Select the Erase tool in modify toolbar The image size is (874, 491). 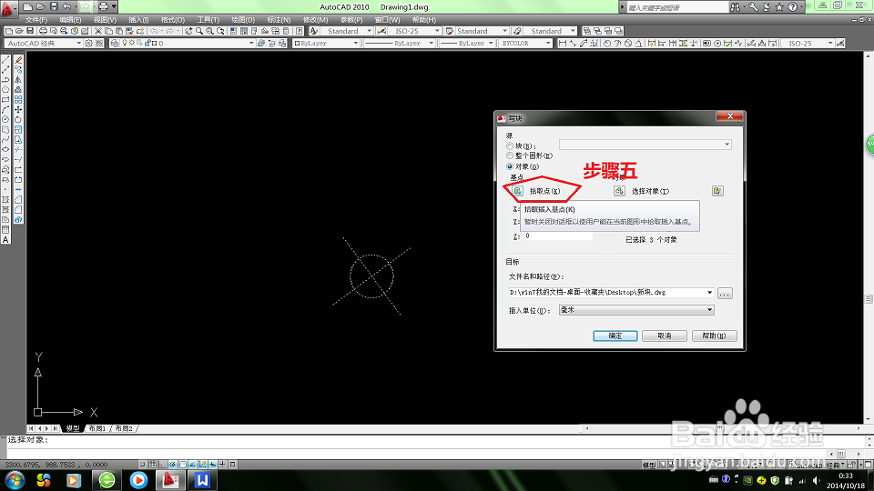(x=18, y=60)
